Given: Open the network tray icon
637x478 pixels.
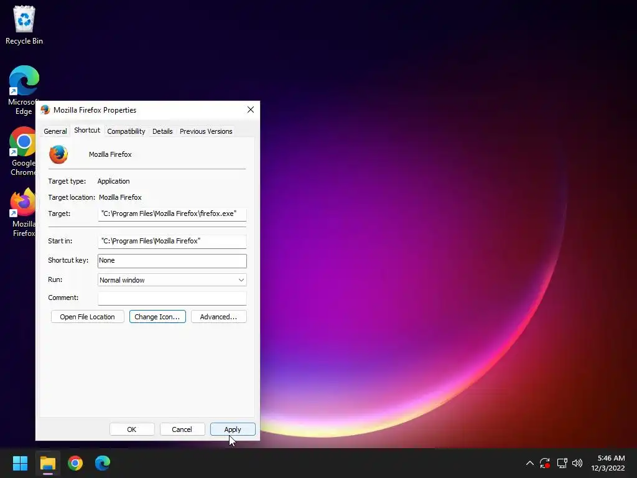Looking at the screenshot, I should coord(562,463).
